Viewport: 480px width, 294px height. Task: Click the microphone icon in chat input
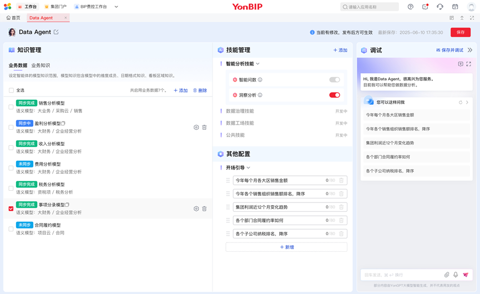coord(456,275)
